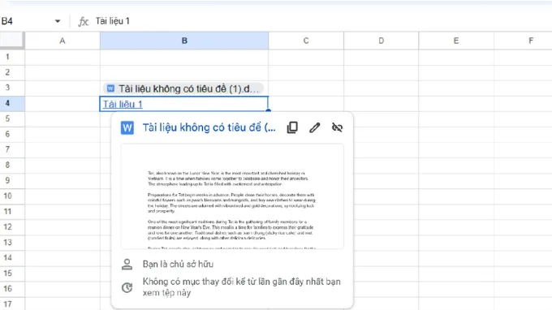Select row 4 header
The height and width of the screenshot is (310, 552).
[x=12, y=103]
